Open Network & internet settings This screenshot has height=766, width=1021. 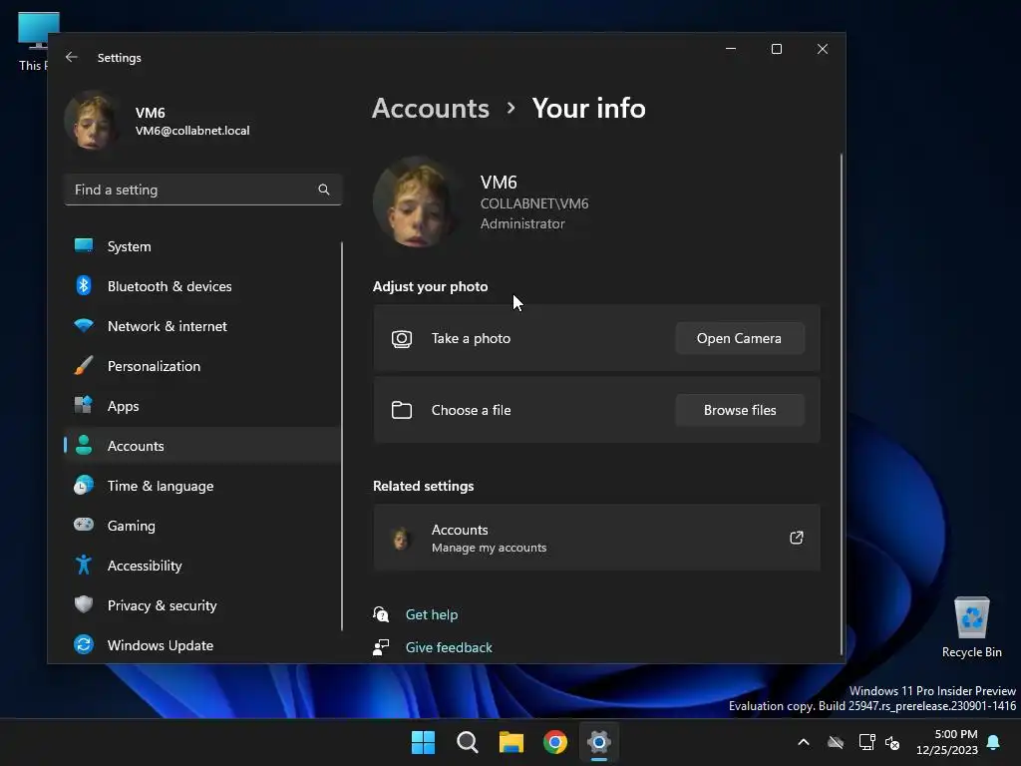[202, 326]
